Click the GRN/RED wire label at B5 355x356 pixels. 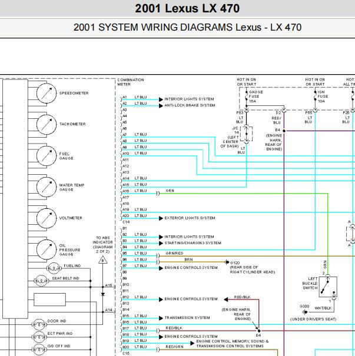[x=174, y=253]
